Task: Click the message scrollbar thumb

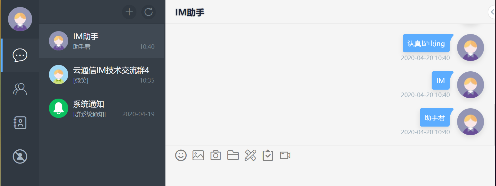Action: (494, 125)
